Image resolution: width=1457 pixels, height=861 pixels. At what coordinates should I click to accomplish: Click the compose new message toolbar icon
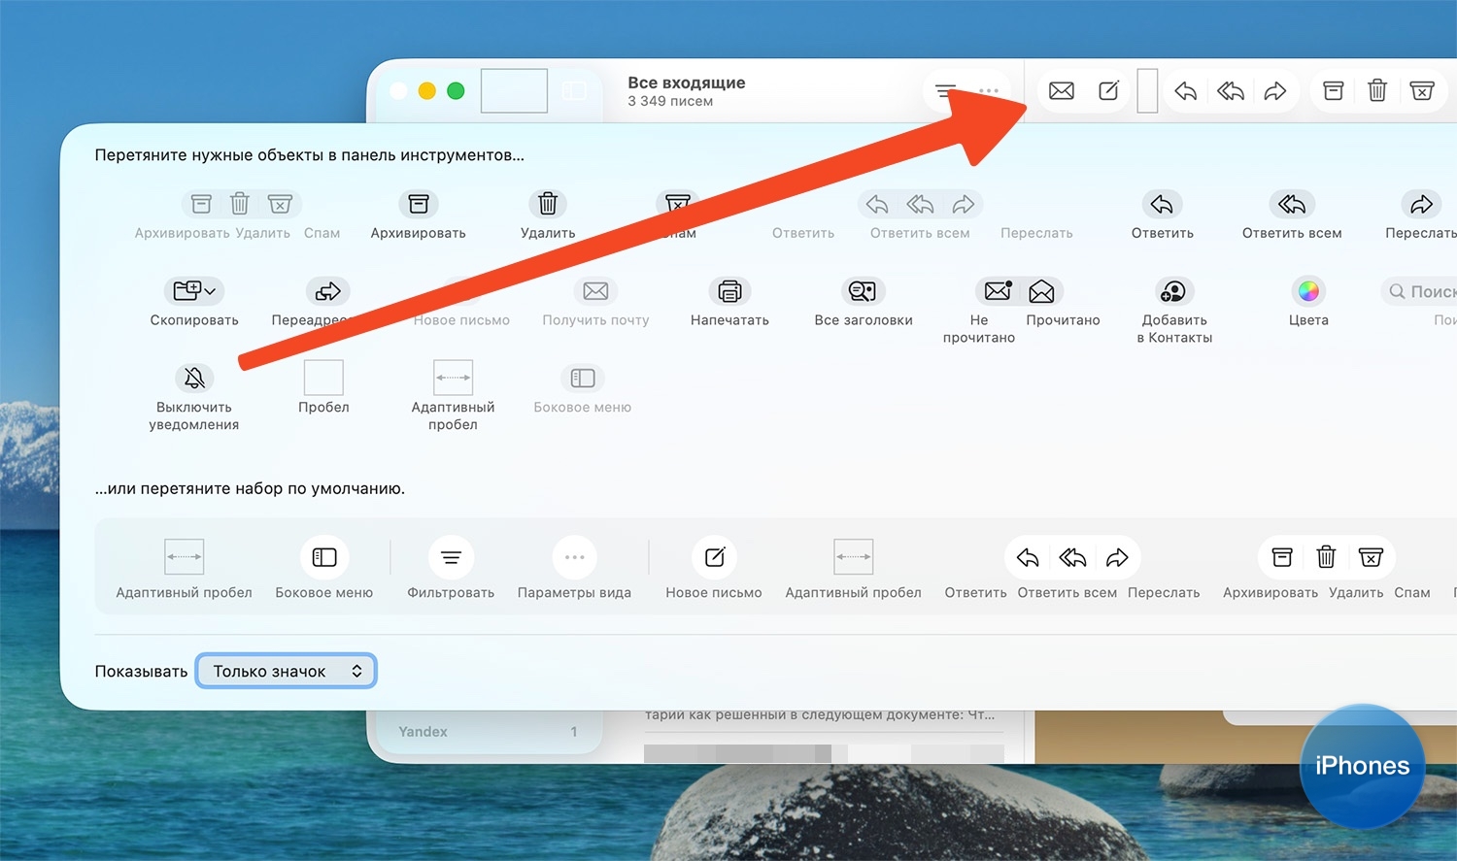1108,91
